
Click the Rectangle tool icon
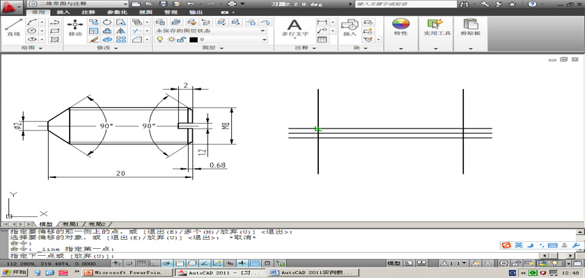pyautogui.click(x=55, y=31)
